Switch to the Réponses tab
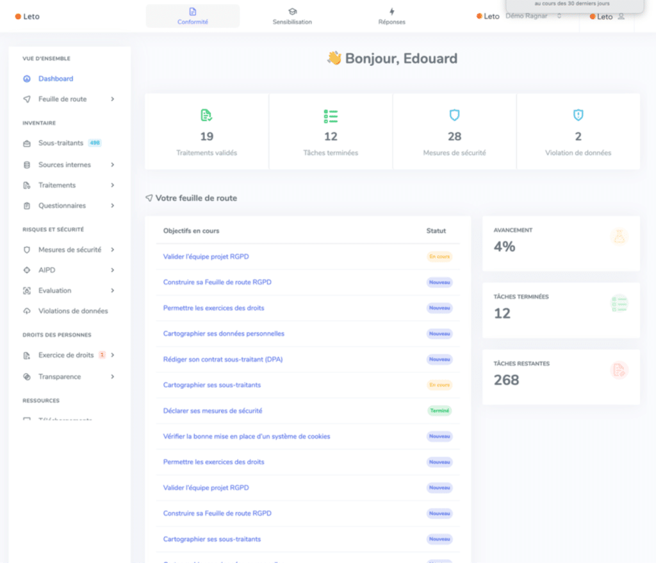This screenshot has height=563, width=656. (391, 17)
